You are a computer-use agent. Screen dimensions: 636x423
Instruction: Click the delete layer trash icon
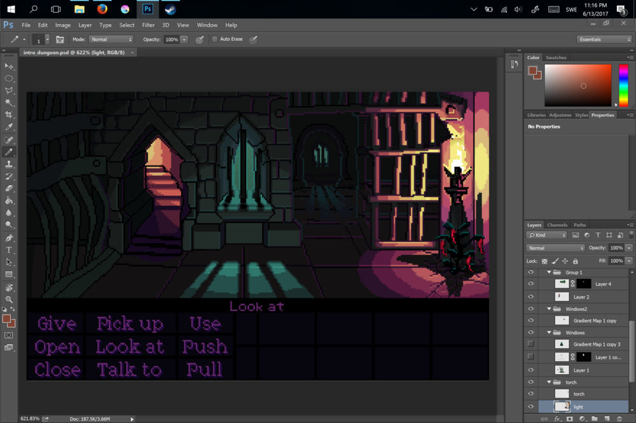click(x=619, y=419)
